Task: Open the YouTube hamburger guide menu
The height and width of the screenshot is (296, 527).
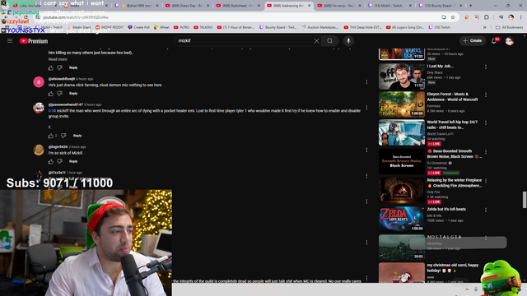Action: click(x=10, y=41)
